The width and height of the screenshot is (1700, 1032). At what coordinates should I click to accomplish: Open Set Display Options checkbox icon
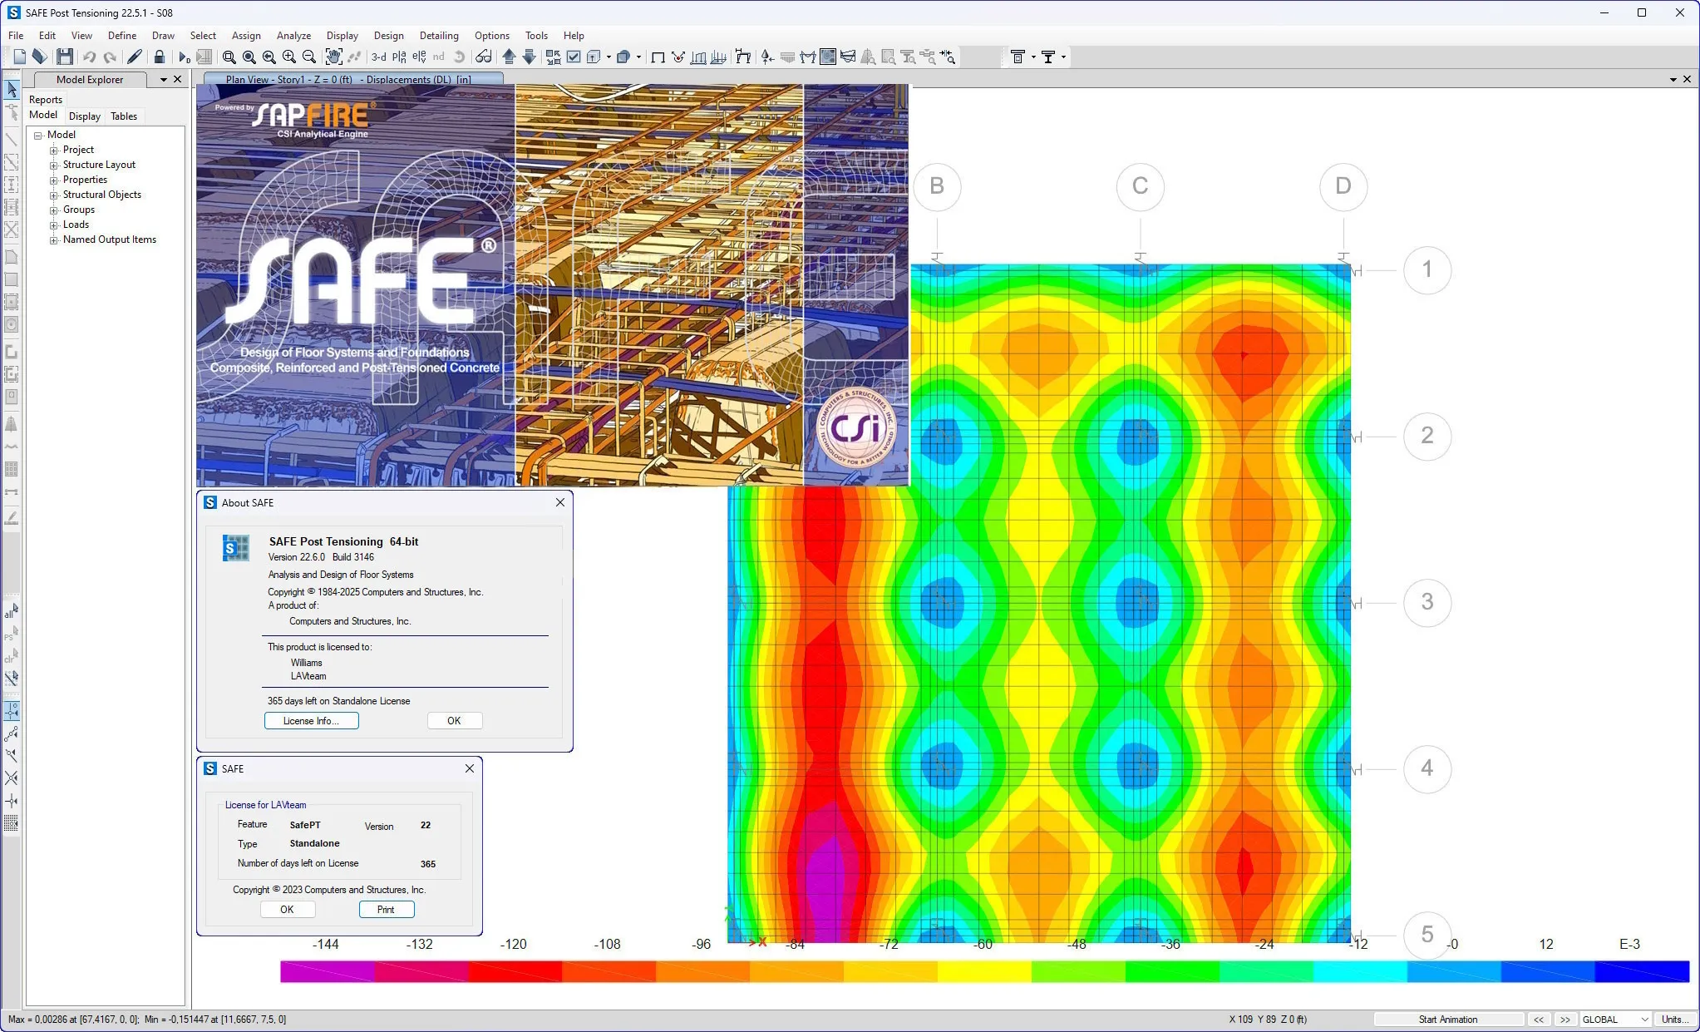pos(574,57)
